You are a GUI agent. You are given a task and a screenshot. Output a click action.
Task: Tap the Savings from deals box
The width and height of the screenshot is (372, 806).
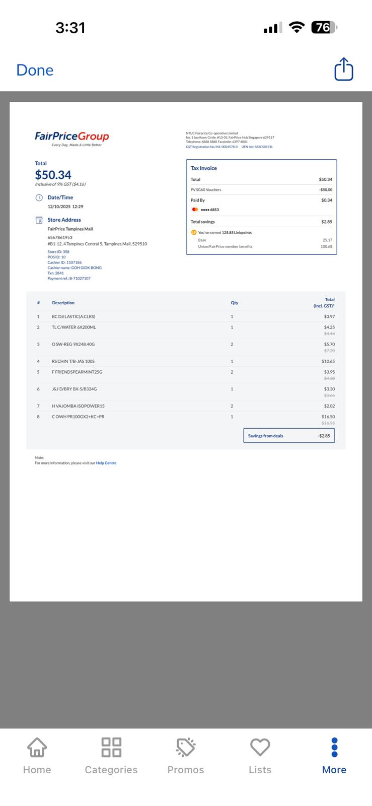[289, 436]
